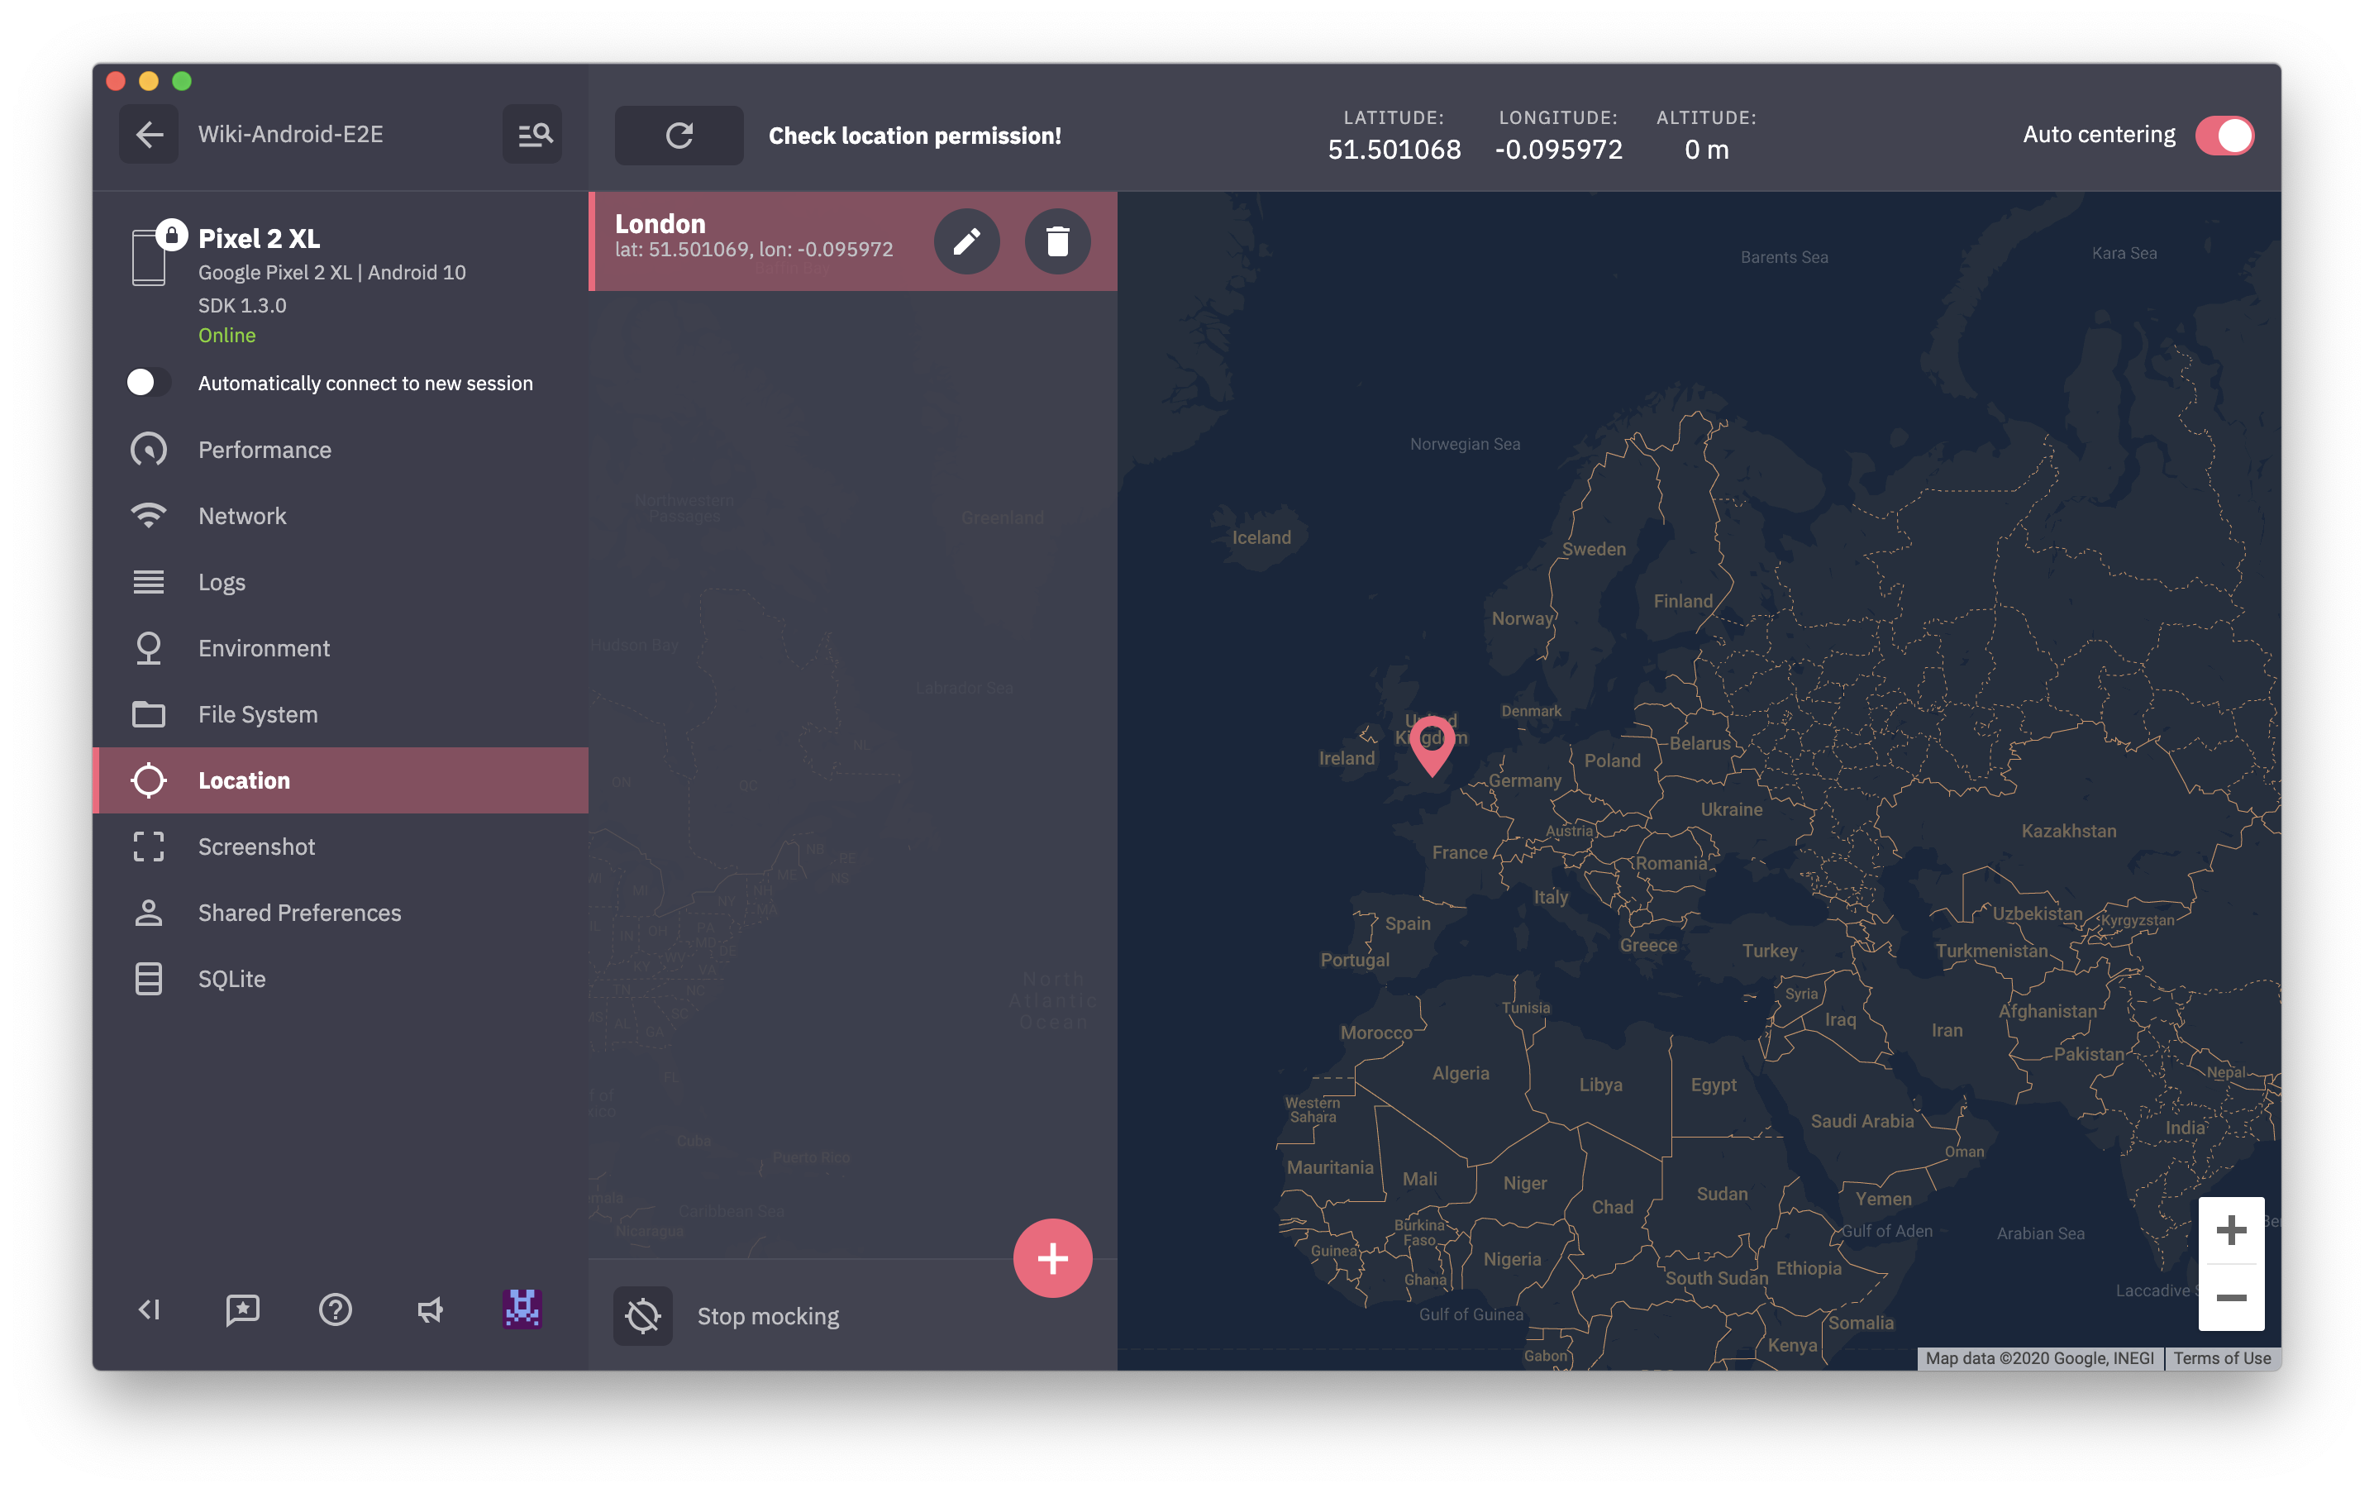Click the megaphone announcements icon
This screenshot has width=2374, height=1493.
pyautogui.click(x=429, y=1309)
